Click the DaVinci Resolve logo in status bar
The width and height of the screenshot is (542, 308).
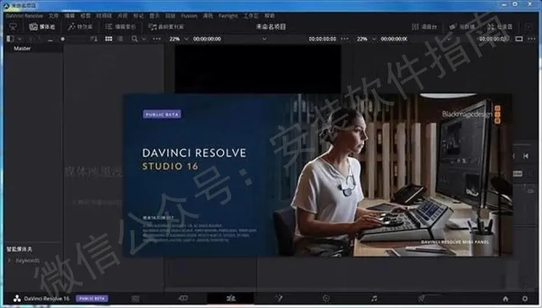coord(17,299)
